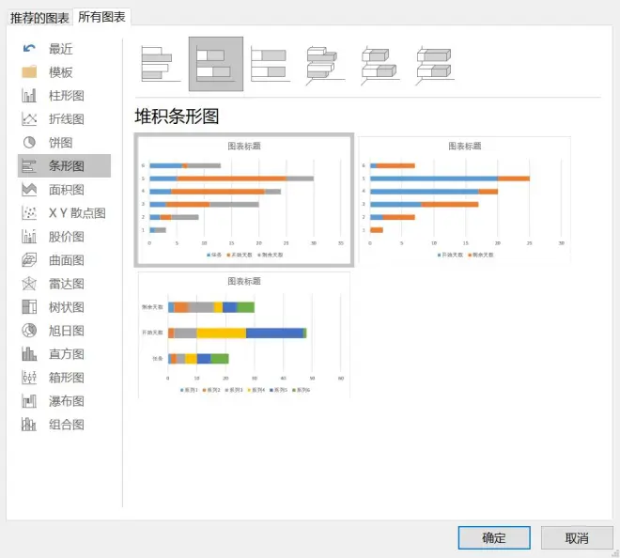Image resolution: width=620 pixels, height=558 pixels.
Task: Select the 雷达图 radar chart category
Action: coord(64,284)
